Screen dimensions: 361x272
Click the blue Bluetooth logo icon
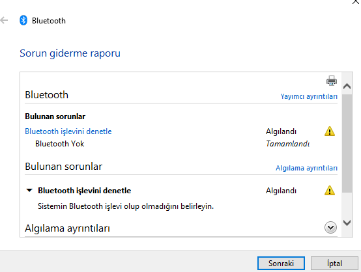coord(23,20)
